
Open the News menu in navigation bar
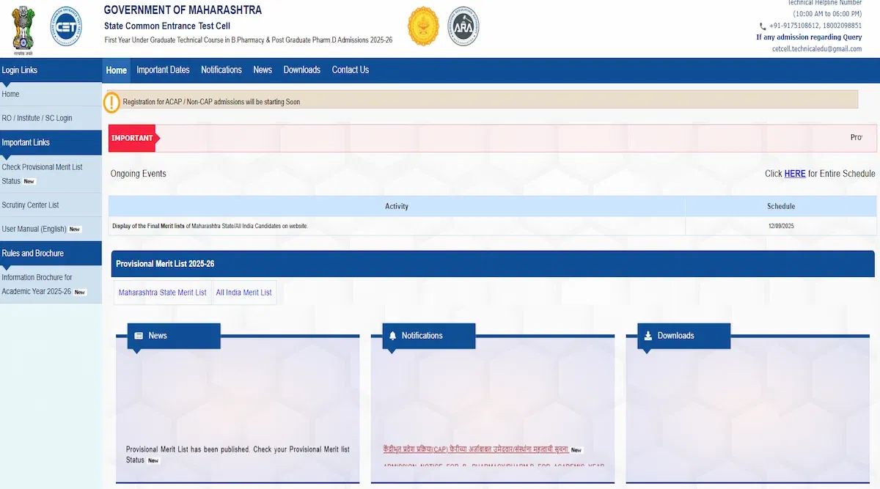point(263,70)
